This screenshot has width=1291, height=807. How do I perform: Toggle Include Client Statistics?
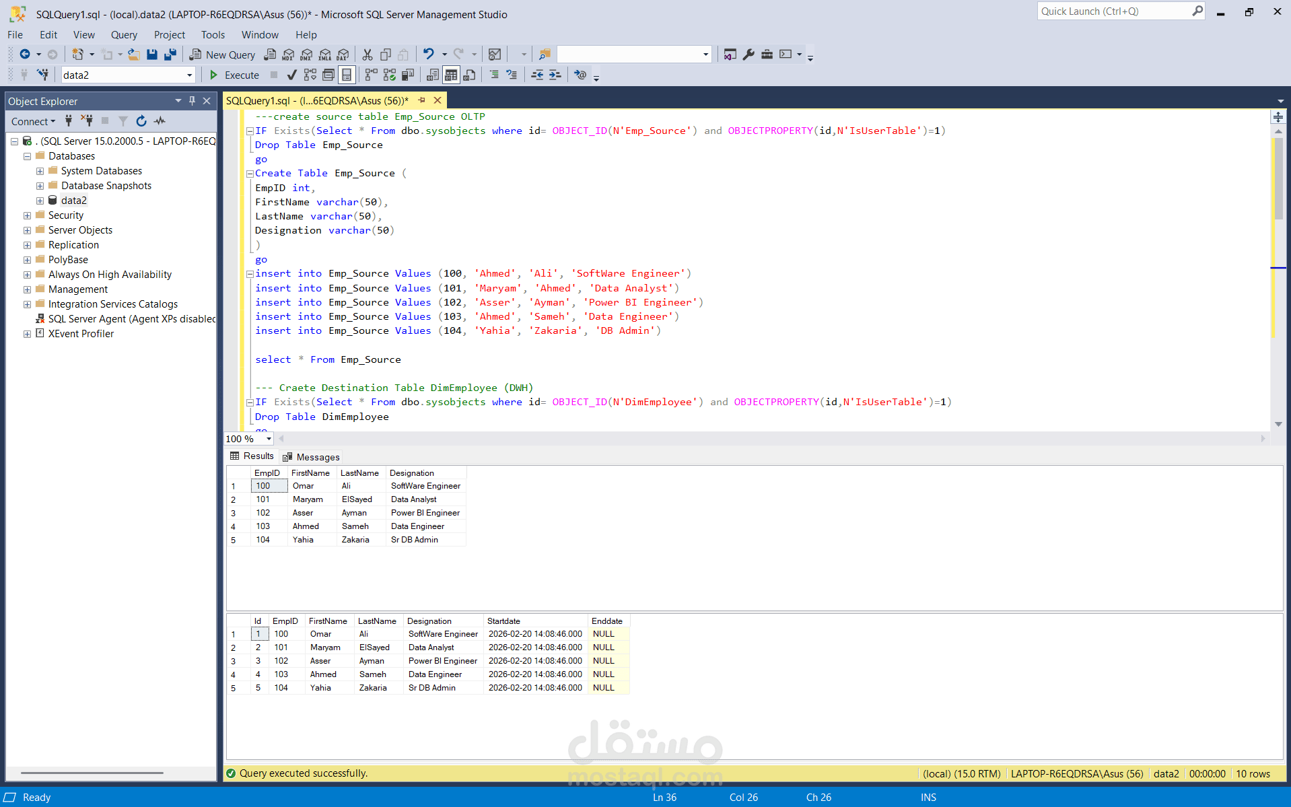coord(407,75)
